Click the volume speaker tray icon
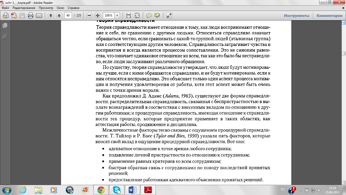346x195 pixels. pyautogui.click(x=319, y=190)
